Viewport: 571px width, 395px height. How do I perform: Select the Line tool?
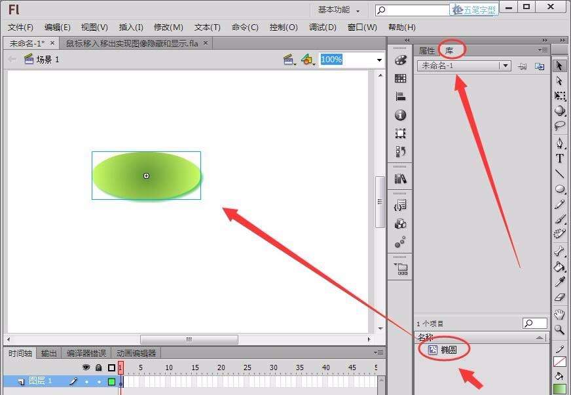(x=560, y=174)
